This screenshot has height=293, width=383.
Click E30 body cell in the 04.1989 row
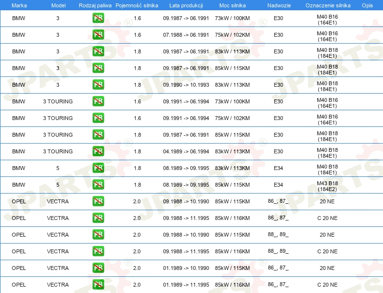[x=278, y=151]
